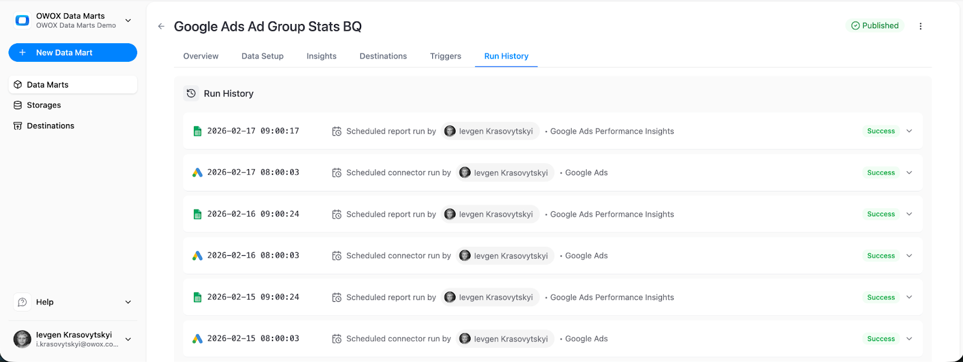Create a New Data Mart

point(73,52)
